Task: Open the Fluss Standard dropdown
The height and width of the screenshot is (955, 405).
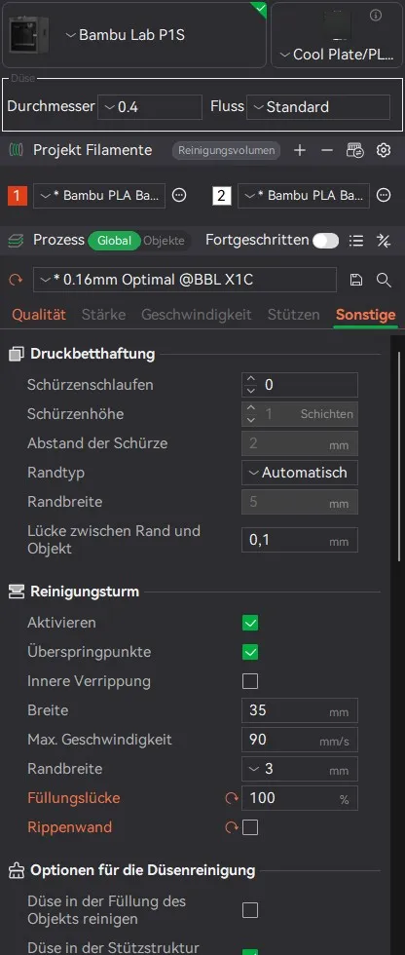Action: (318, 107)
